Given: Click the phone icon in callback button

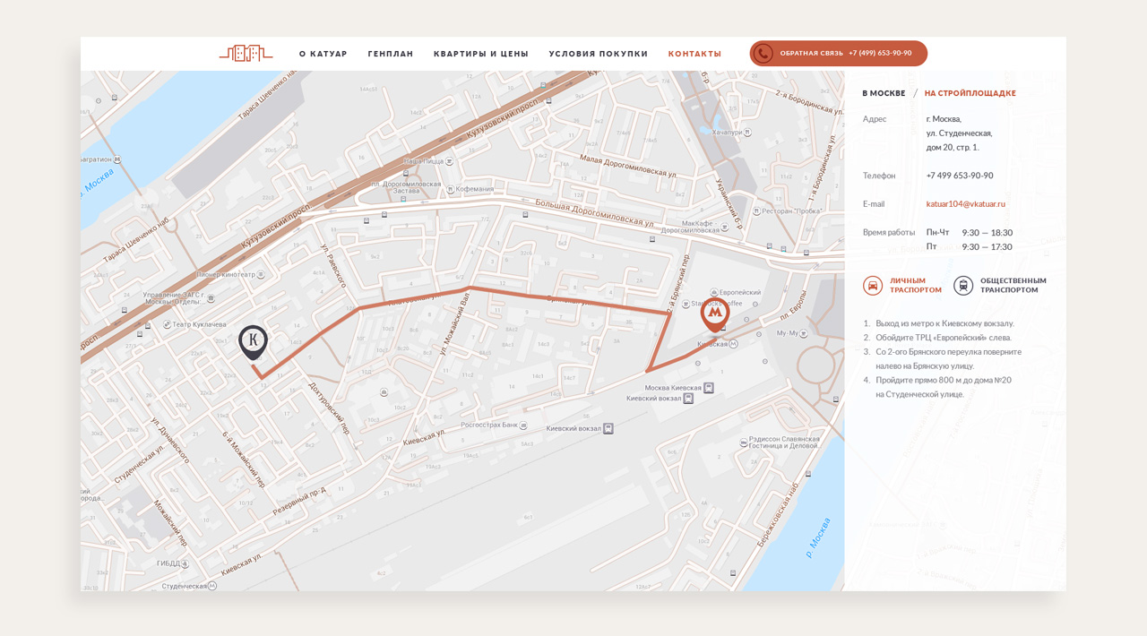Looking at the screenshot, I should click(763, 54).
